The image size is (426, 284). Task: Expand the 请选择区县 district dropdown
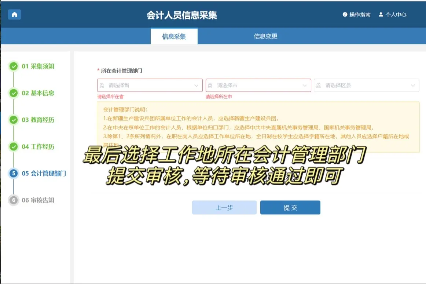coord(366,85)
